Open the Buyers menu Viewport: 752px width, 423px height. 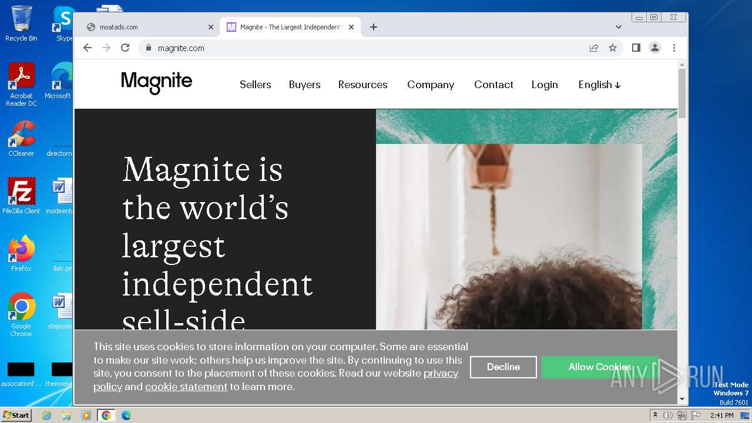coord(304,85)
